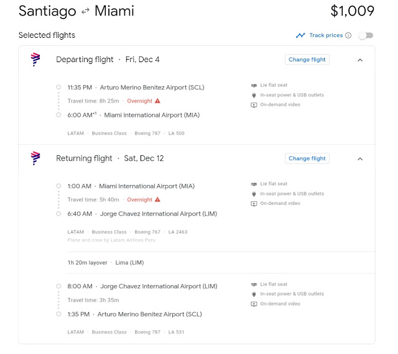Viewport: 398px width, 354px height.
Task: Click Lie flat seat icon for LA 531
Action: coord(254,284)
